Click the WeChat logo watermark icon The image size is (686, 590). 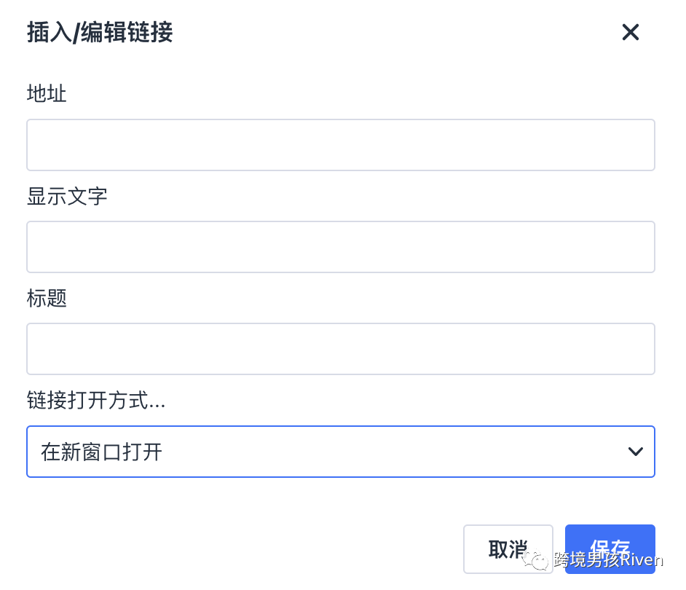click(x=537, y=559)
